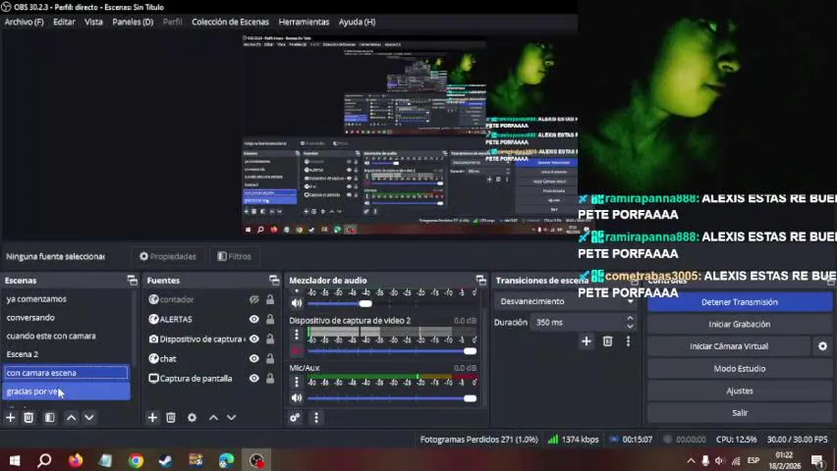Screen dimensions: 837x471
Task: Pop out the Fuentes dock panel
Action: [274, 280]
